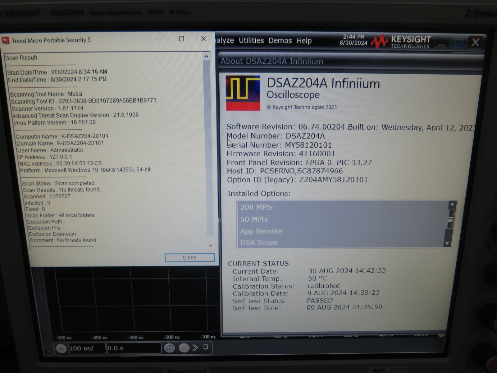Screen dimensions: 497x373
Task: Expand the timebase toolbar double-chevron
Action: pyautogui.click(x=195, y=348)
